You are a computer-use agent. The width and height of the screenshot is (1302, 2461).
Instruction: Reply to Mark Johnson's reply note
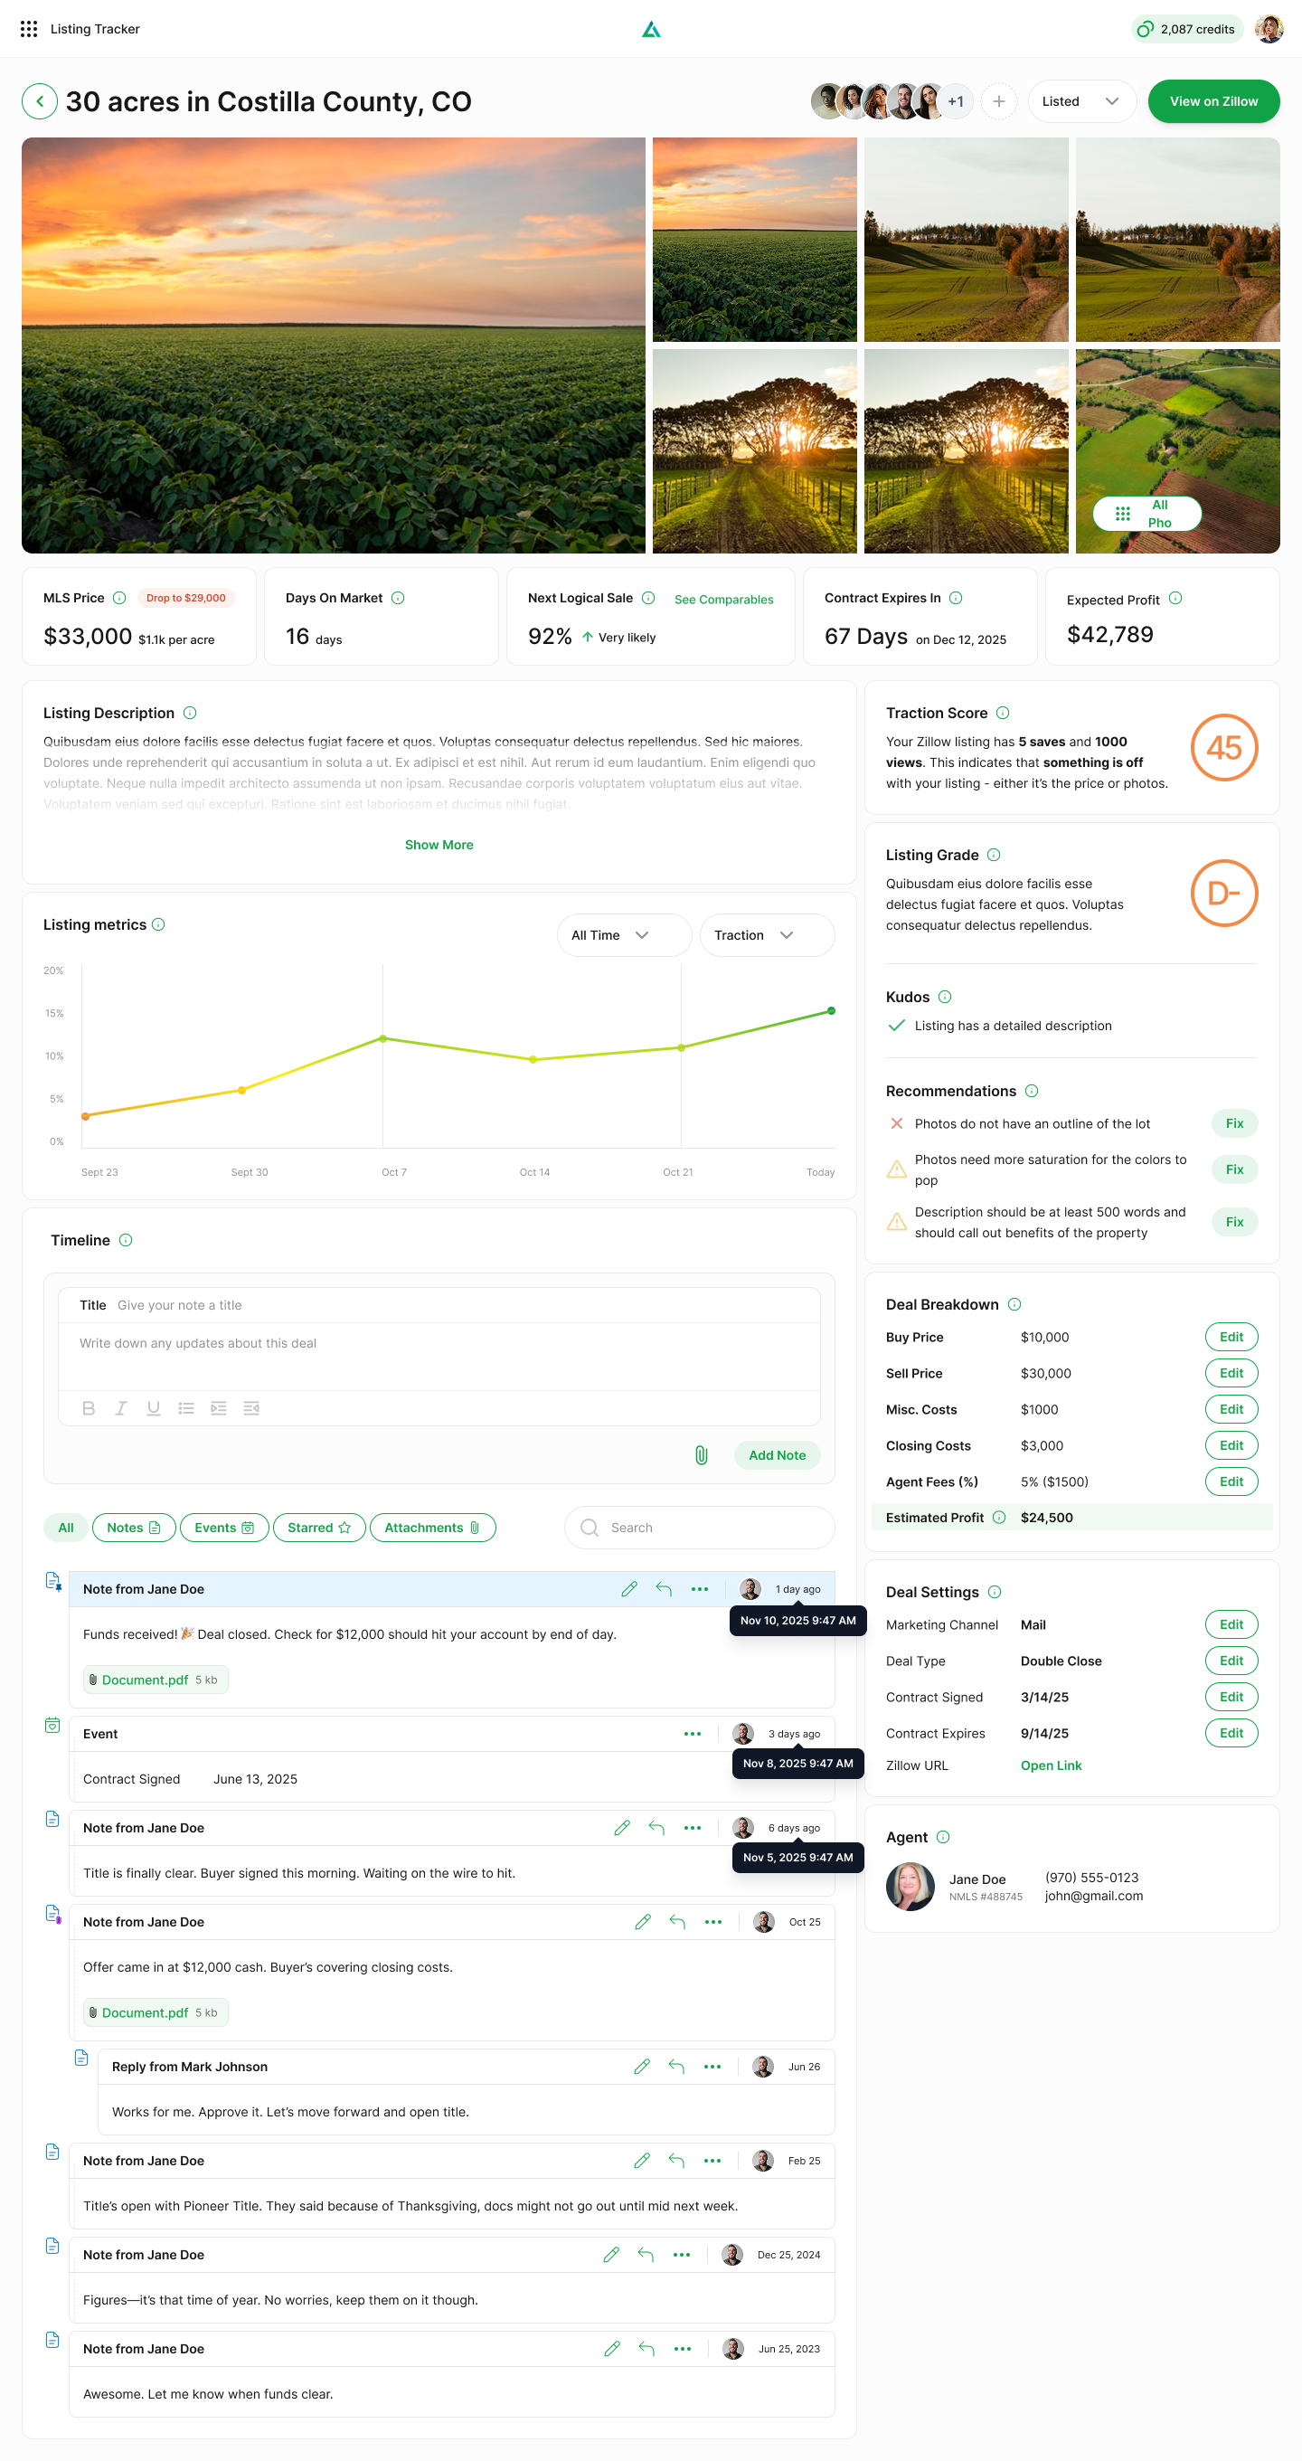tap(676, 2067)
